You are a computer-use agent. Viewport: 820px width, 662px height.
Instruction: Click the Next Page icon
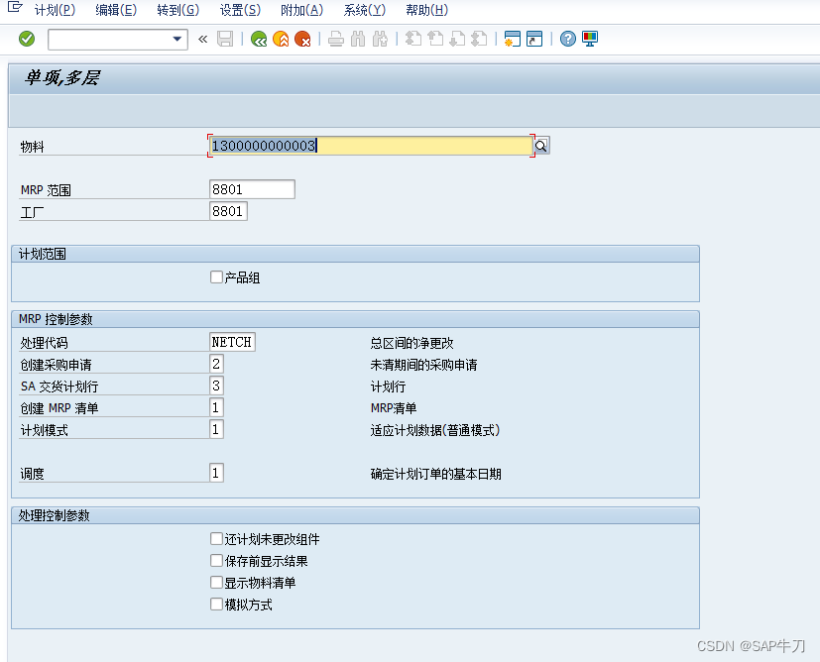pos(457,39)
